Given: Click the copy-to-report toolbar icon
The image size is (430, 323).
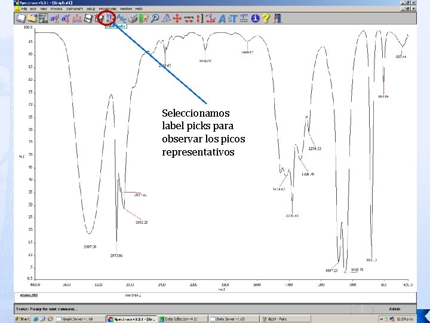Looking at the screenshot, I should (x=44, y=19).
